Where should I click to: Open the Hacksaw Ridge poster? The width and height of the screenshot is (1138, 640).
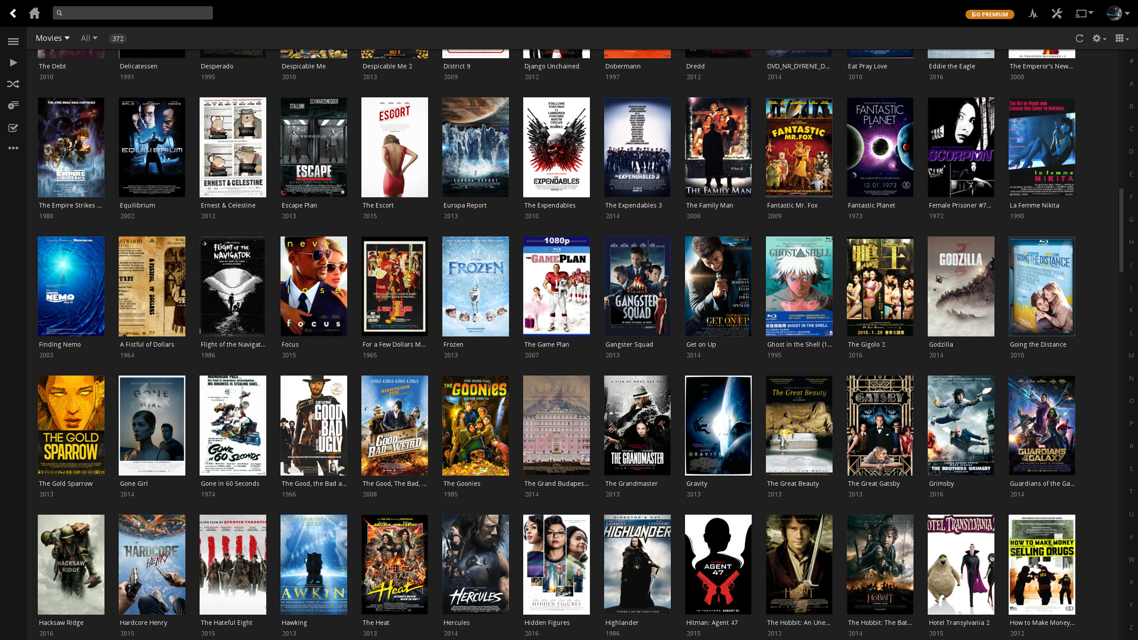tap(71, 564)
